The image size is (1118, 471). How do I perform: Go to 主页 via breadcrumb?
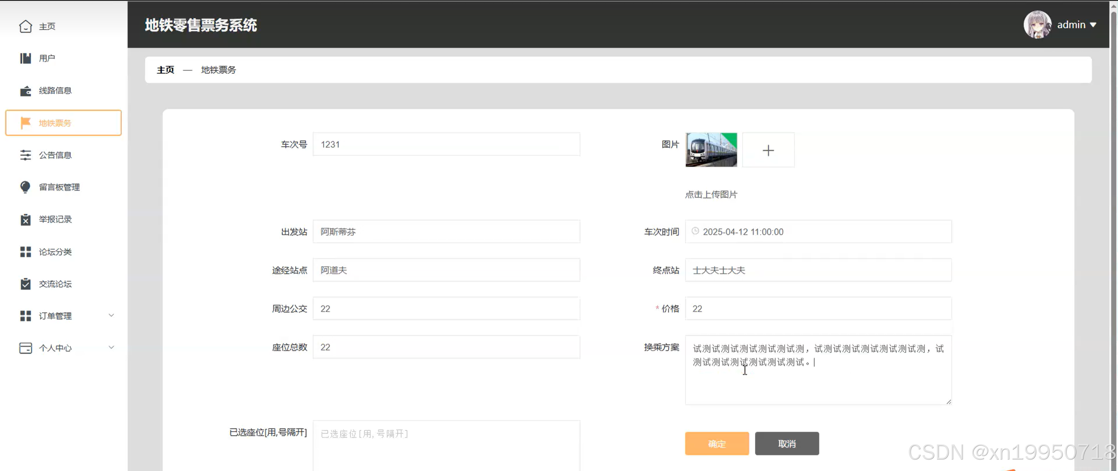click(165, 70)
